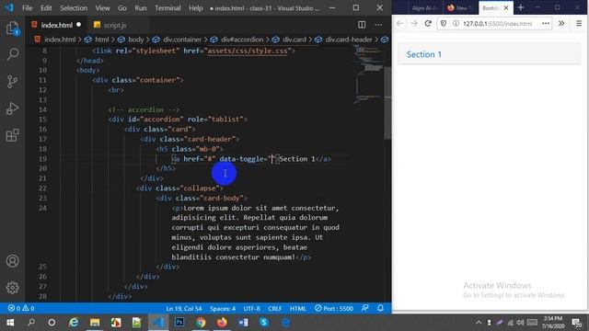The image size is (589, 331).
Task: Open the Run menu
Action: click(141, 8)
